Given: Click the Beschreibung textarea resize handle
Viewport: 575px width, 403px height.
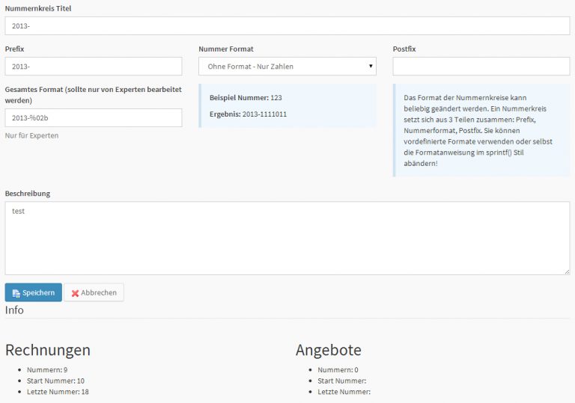Looking at the screenshot, I should pos(566,271).
